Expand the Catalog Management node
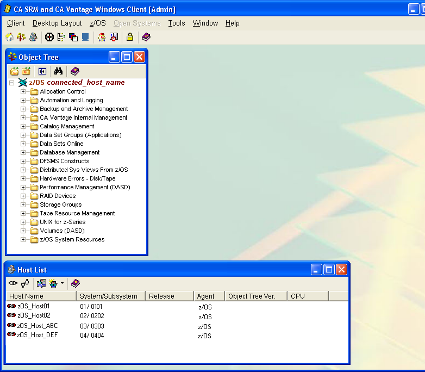Screen dimensions: 425x372 click(23, 126)
